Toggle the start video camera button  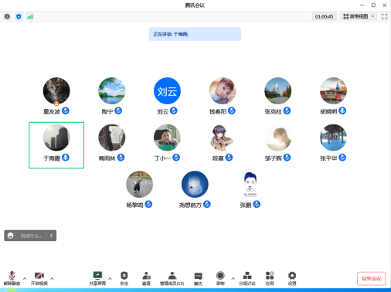coord(39,278)
